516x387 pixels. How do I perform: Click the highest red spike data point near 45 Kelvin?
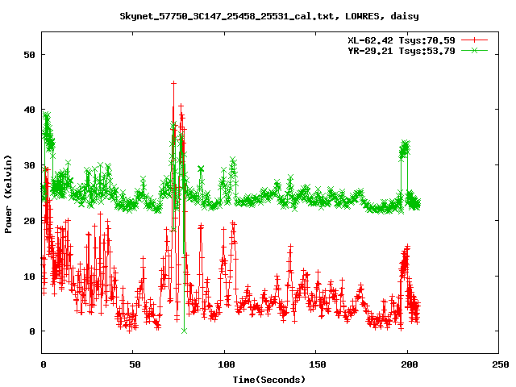tap(174, 84)
